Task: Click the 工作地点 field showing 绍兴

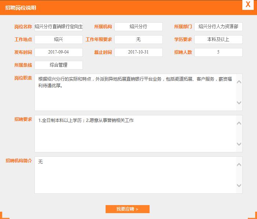Action: click(x=59, y=40)
